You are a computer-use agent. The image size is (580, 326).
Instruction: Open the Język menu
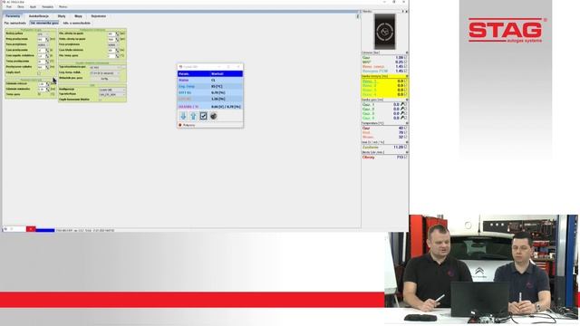(x=33, y=6)
